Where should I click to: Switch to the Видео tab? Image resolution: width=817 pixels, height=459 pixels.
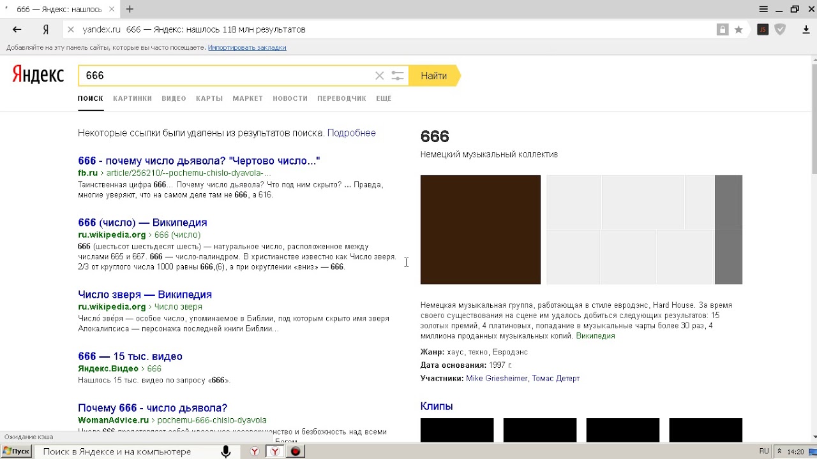[174, 98]
